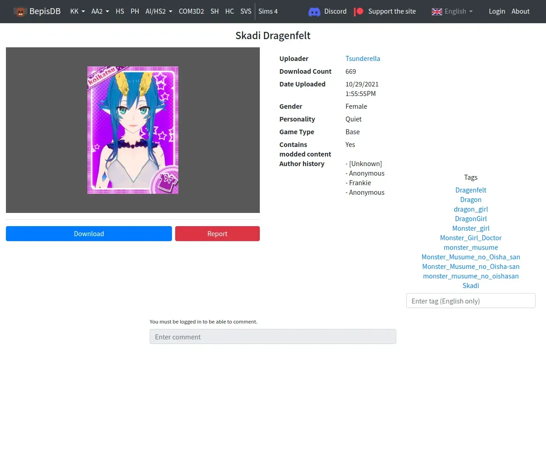Click the download count value 669
Screen dimensions: 546x455
351,71
